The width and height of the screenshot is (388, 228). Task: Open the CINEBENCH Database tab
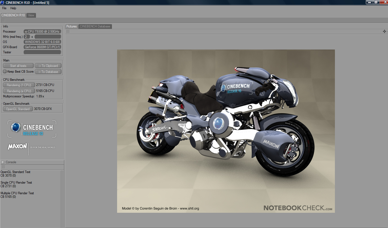coord(95,26)
